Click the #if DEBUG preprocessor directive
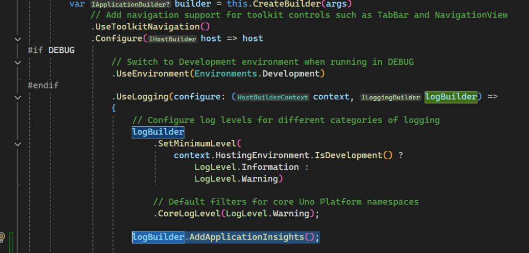 (x=51, y=50)
